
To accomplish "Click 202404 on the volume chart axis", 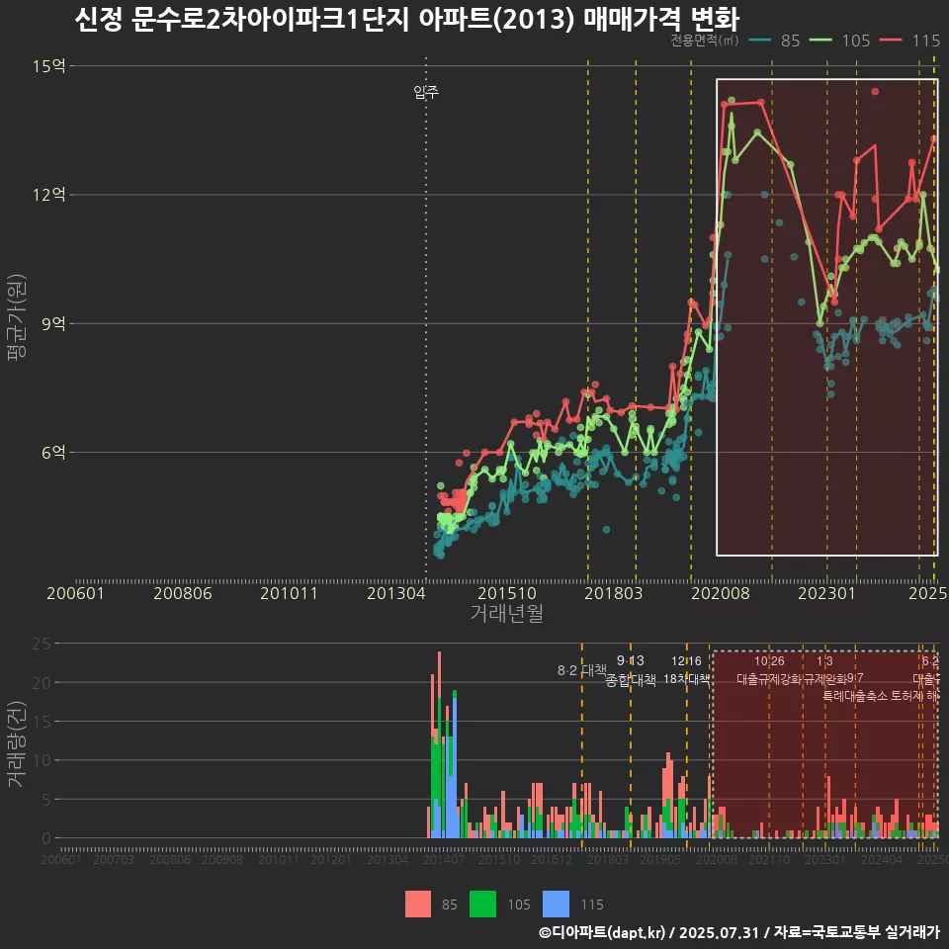I will [882, 859].
